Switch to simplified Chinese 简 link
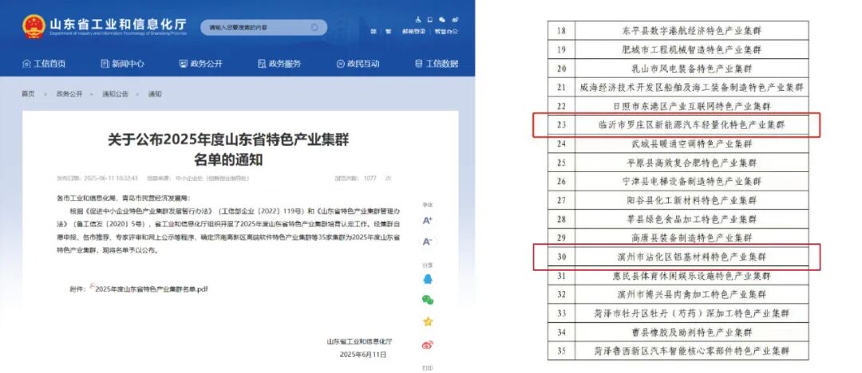Image resolution: width=862 pixels, height=373 pixels. 374,32
